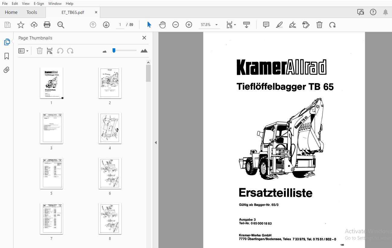This screenshot has width=392, height=248.
Task: Bookmark file with the star icon
Action: [21, 25]
